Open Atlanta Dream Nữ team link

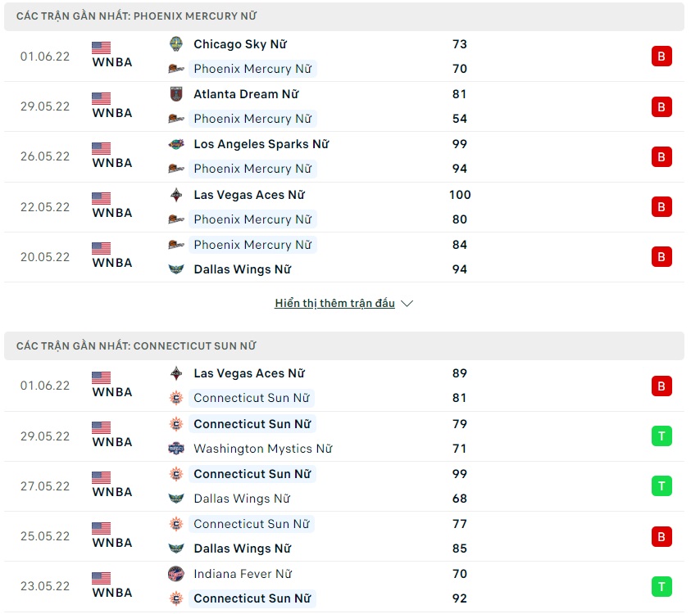pyautogui.click(x=246, y=94)
